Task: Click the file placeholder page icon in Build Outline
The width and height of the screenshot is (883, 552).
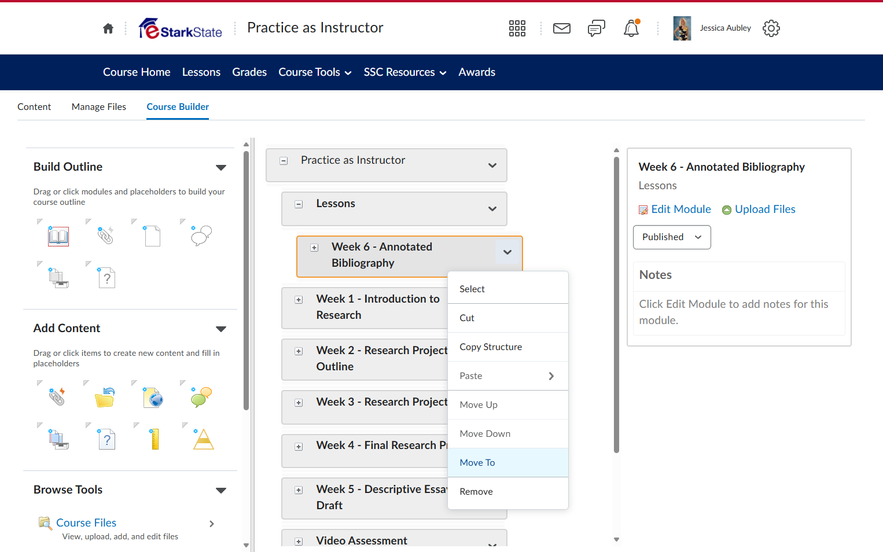Action: 152,236
